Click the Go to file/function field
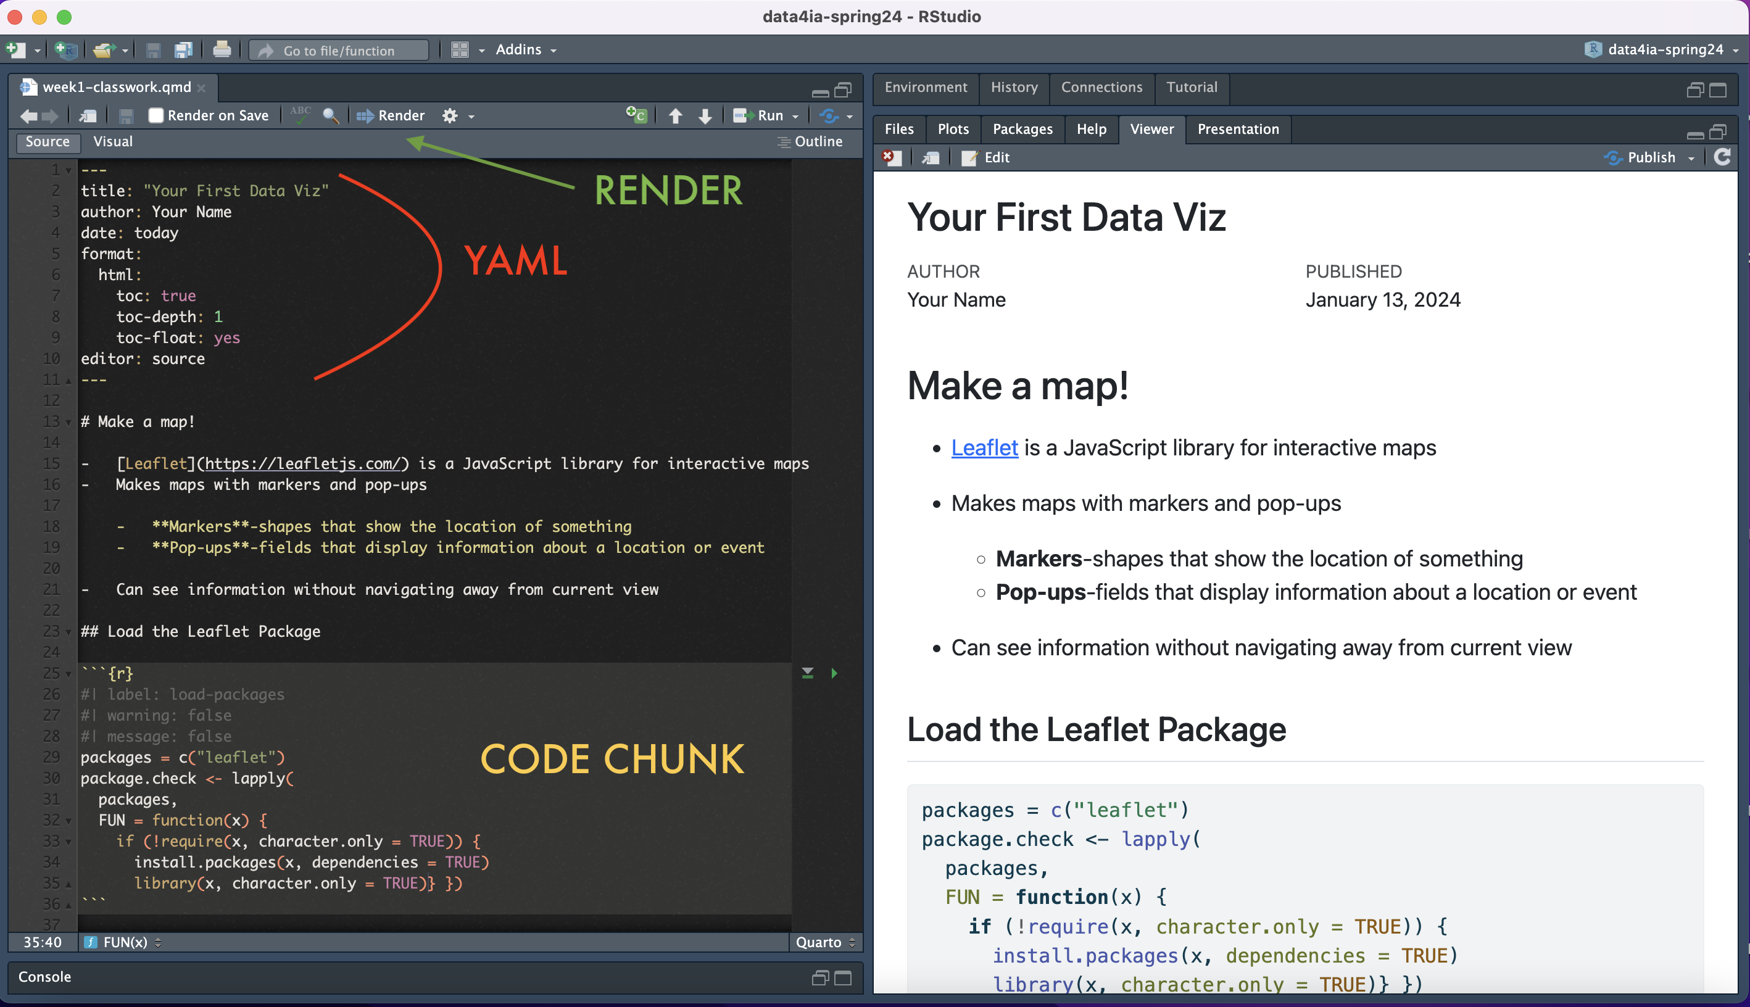Screen dimensions: 1750x1007 (339, 51)
